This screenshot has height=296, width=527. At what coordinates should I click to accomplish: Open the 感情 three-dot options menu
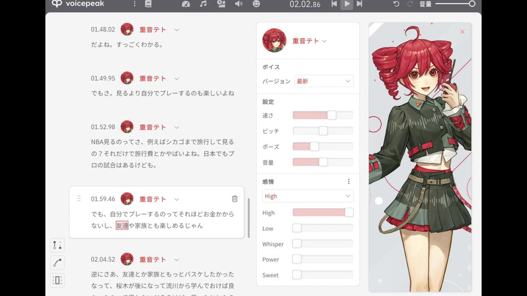pyautogui.click(x=349, y=181)
